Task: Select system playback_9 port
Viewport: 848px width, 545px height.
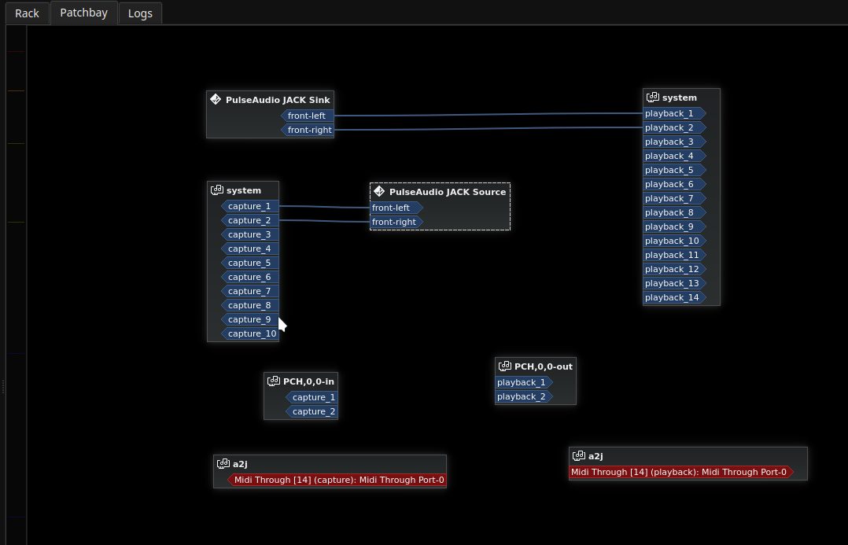Action: [x=674, y=226]
